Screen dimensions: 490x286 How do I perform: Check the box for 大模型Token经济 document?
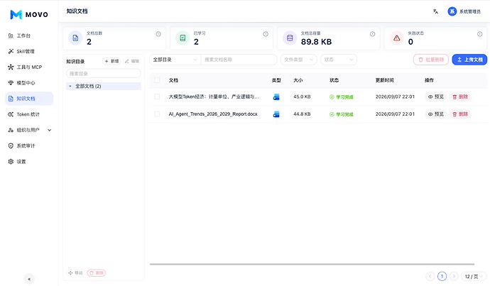pyautogui.click(x=157, y=97)
